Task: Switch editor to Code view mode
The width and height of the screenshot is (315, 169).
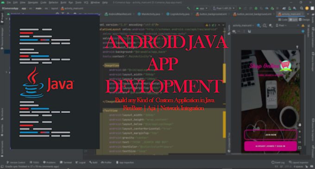Action: pos(283,19)
